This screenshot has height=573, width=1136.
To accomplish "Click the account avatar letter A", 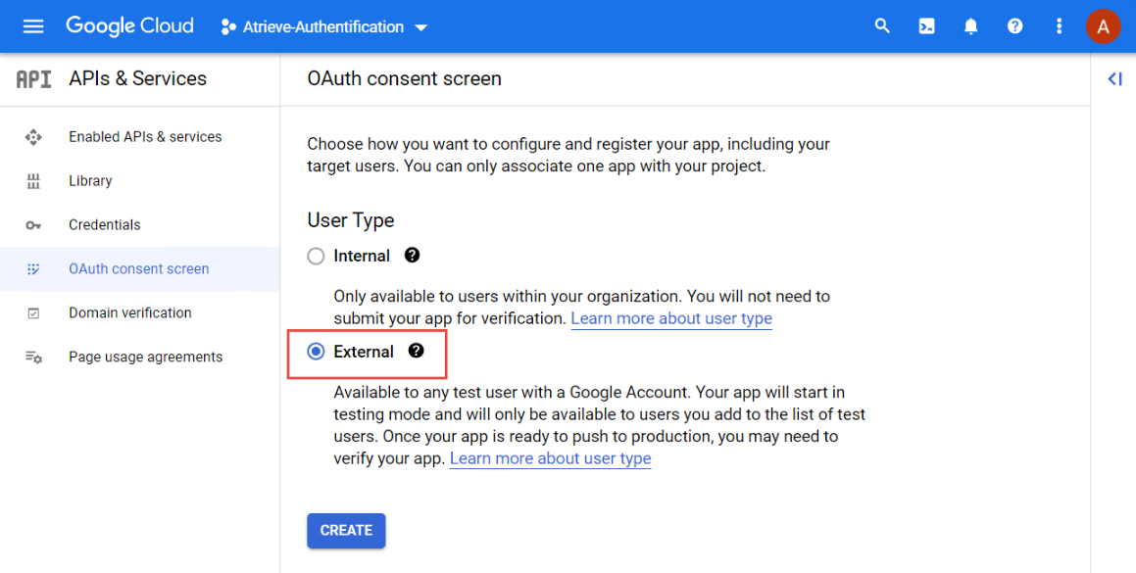I will (x=1103, y=26).
